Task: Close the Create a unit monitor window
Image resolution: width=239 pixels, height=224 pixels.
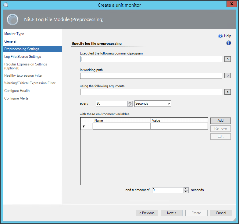Action: pos(232,4)
